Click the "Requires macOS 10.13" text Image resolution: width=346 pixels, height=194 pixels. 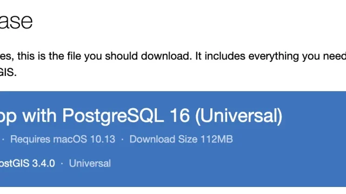(63, 139)
